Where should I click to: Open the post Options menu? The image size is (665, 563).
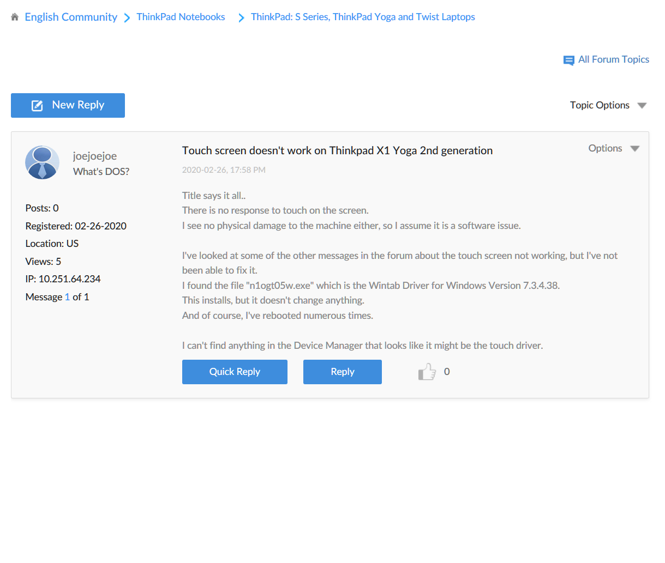tap(605, 148)
